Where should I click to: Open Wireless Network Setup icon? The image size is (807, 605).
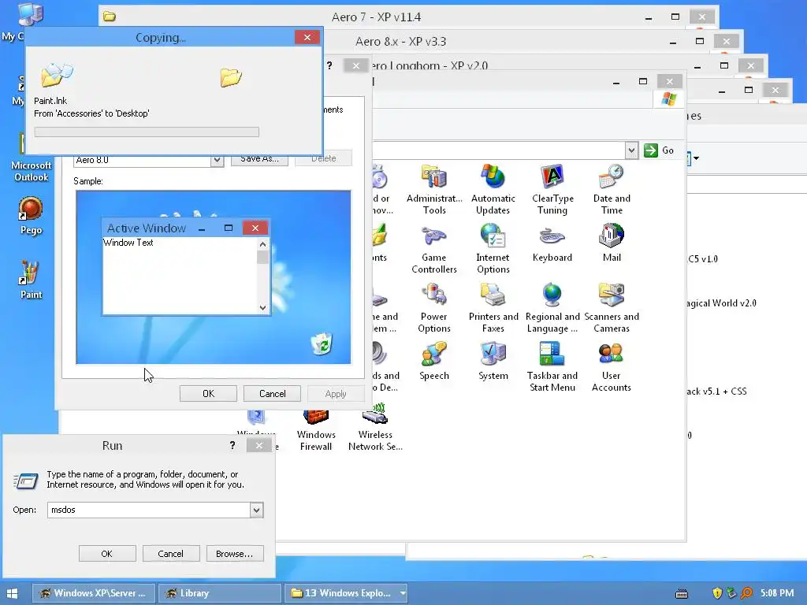pos(375,428)
